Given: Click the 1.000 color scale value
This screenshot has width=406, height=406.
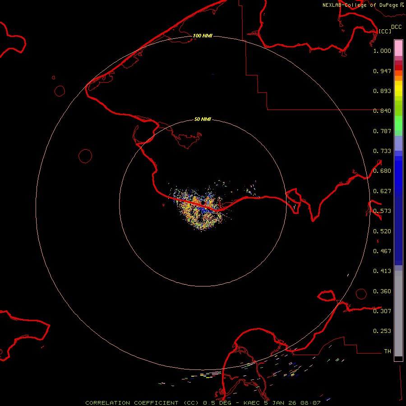Looking at the screenshot, I should 382,51.
